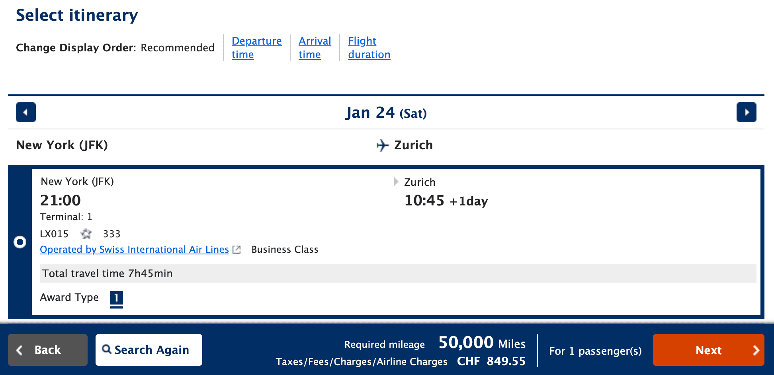Click the Award Type '1' icon
Image resolution: width=774 pixels, height=375 pixels.
click(116, 298)
